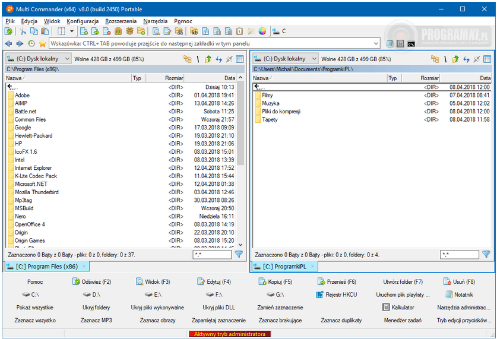This screenshot has height=339, width=497.
Task: Click go up folder icon in left panel
Action: coord(208,59)
